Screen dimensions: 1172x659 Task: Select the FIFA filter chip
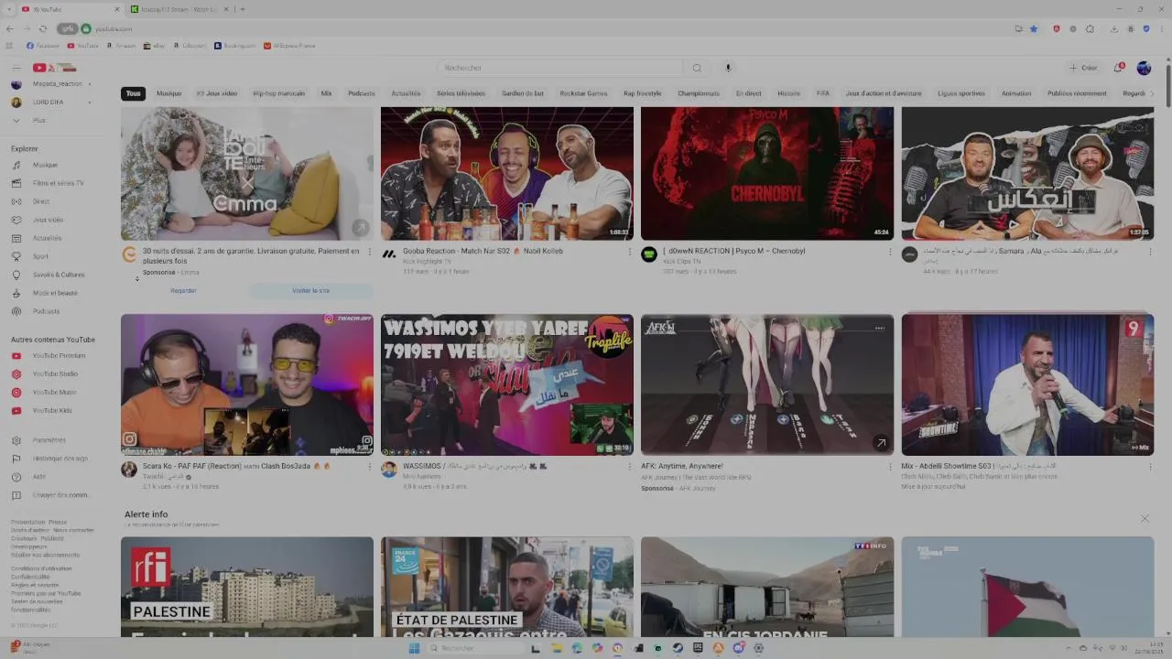pos(823,93)
